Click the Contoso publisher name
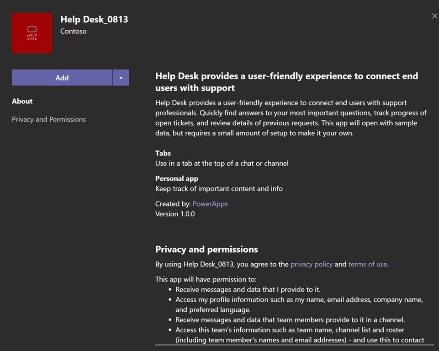This screenshot has width=439, height=351. click(74, 31)
